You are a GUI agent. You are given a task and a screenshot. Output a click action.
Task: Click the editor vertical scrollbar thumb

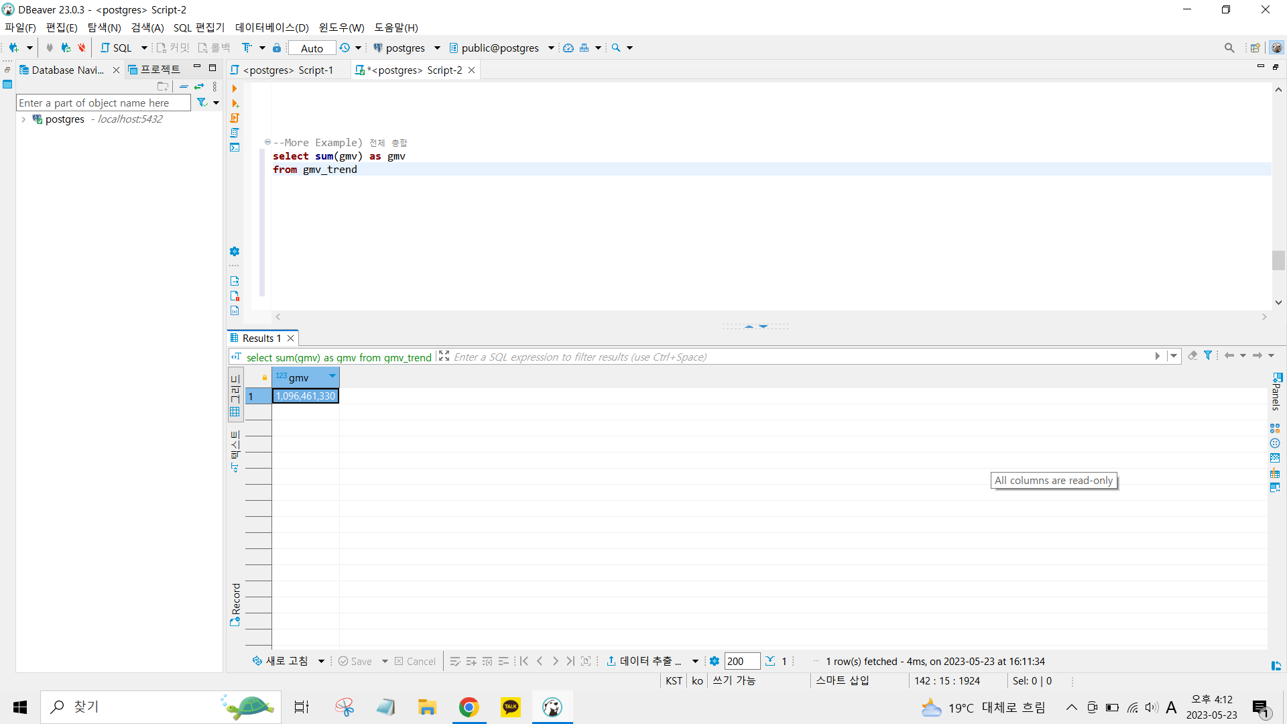(x=1278, y=260)
